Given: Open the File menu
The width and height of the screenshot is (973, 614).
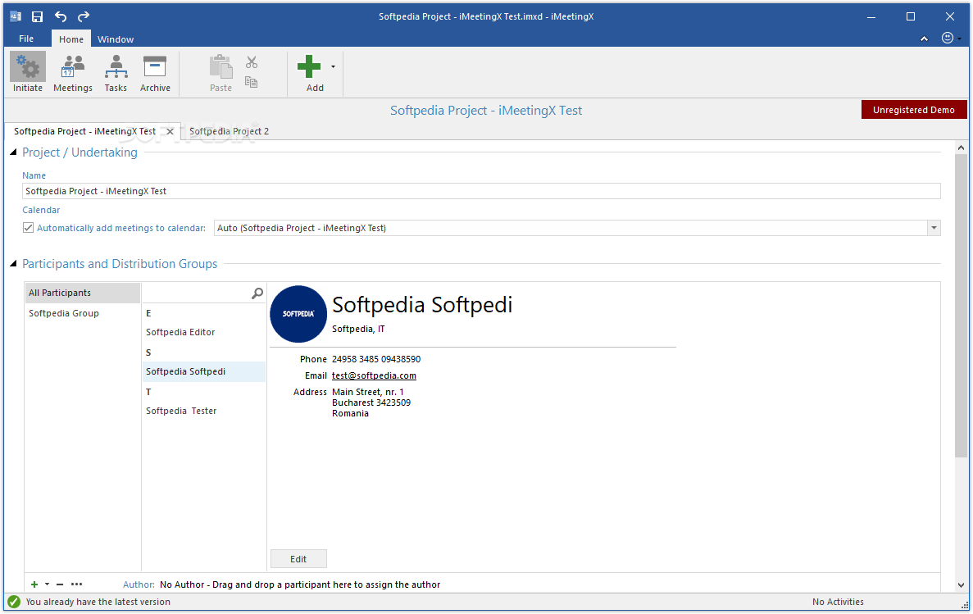Looking at the screenshot, I should click(x=26, y=39).
